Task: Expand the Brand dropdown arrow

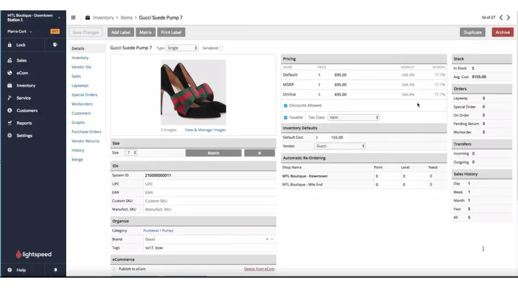Action: 272,239
